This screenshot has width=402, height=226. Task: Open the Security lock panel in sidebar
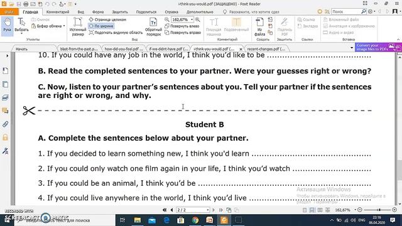(5, 137)
